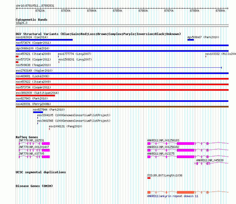Open dgv3066n100 (Coe2014) label
The height and width of the screenshot is (204, 236).
pos(33,48)
